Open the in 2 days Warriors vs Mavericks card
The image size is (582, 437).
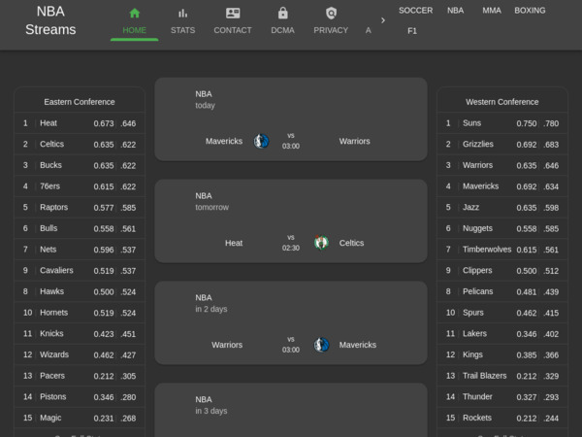pos(291,323)
